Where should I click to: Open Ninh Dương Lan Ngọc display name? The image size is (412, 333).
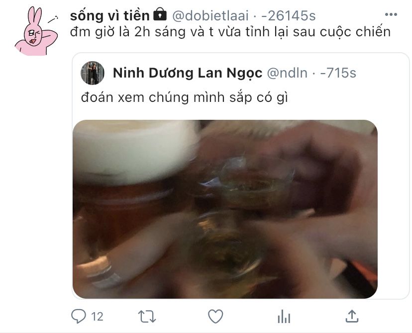188,73
